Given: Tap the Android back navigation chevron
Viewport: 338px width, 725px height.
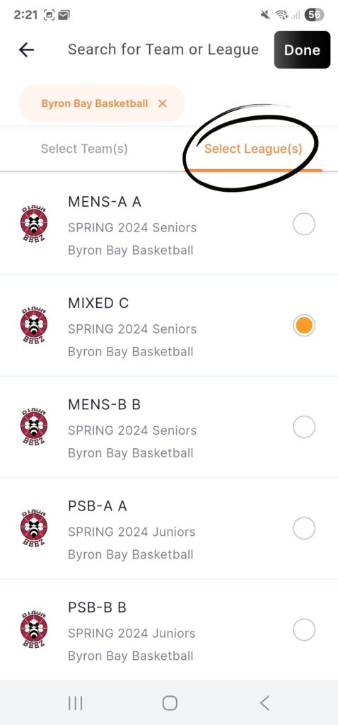Looking at the screenshot, I should pos(264,703).
